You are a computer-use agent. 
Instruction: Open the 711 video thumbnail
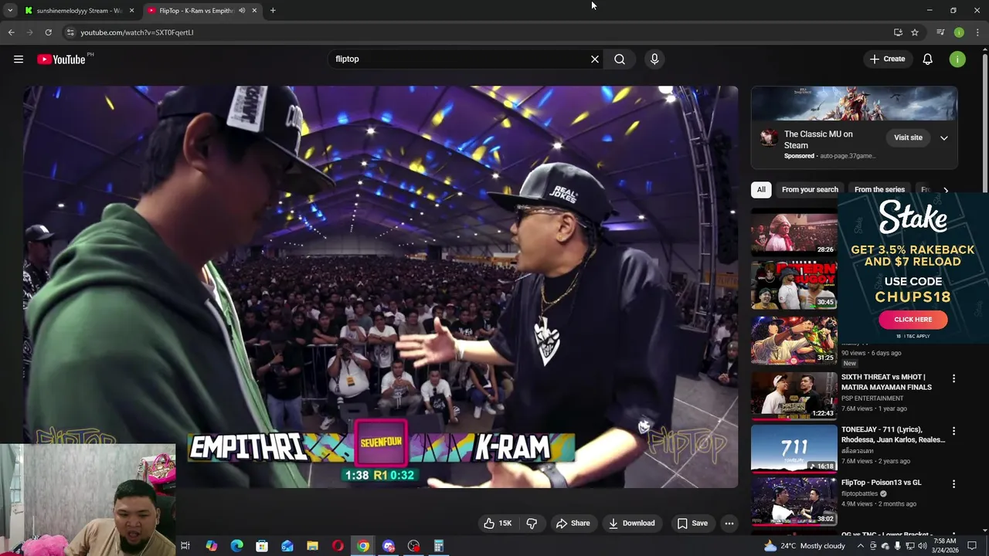pyautogui.click(x=794, y=448)
